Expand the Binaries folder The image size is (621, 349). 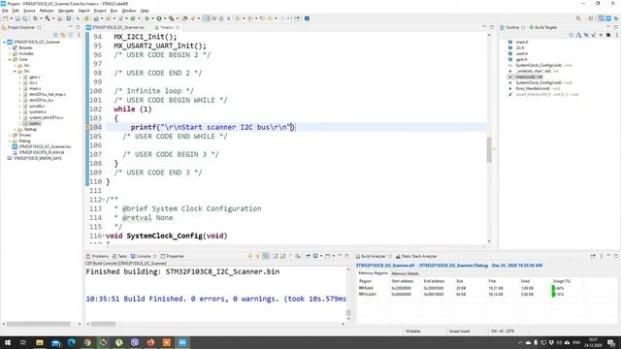(10, 48)
